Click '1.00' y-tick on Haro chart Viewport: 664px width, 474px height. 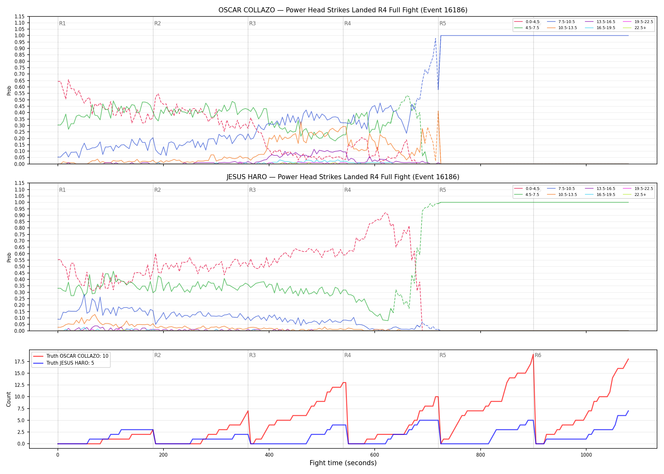coord(20,202)
